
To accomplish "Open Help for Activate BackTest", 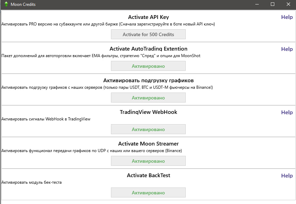I will click(x=287, y=175).
